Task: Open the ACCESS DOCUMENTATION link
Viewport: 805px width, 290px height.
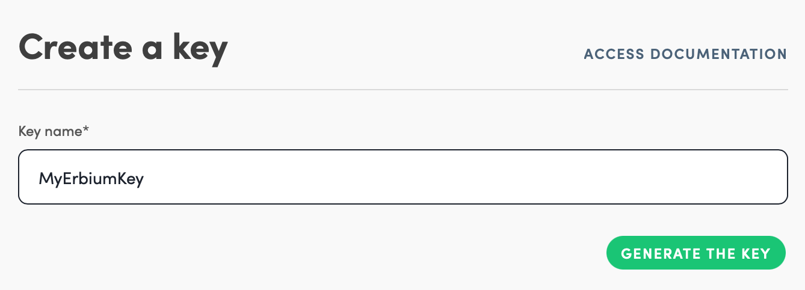Action: 685,54
